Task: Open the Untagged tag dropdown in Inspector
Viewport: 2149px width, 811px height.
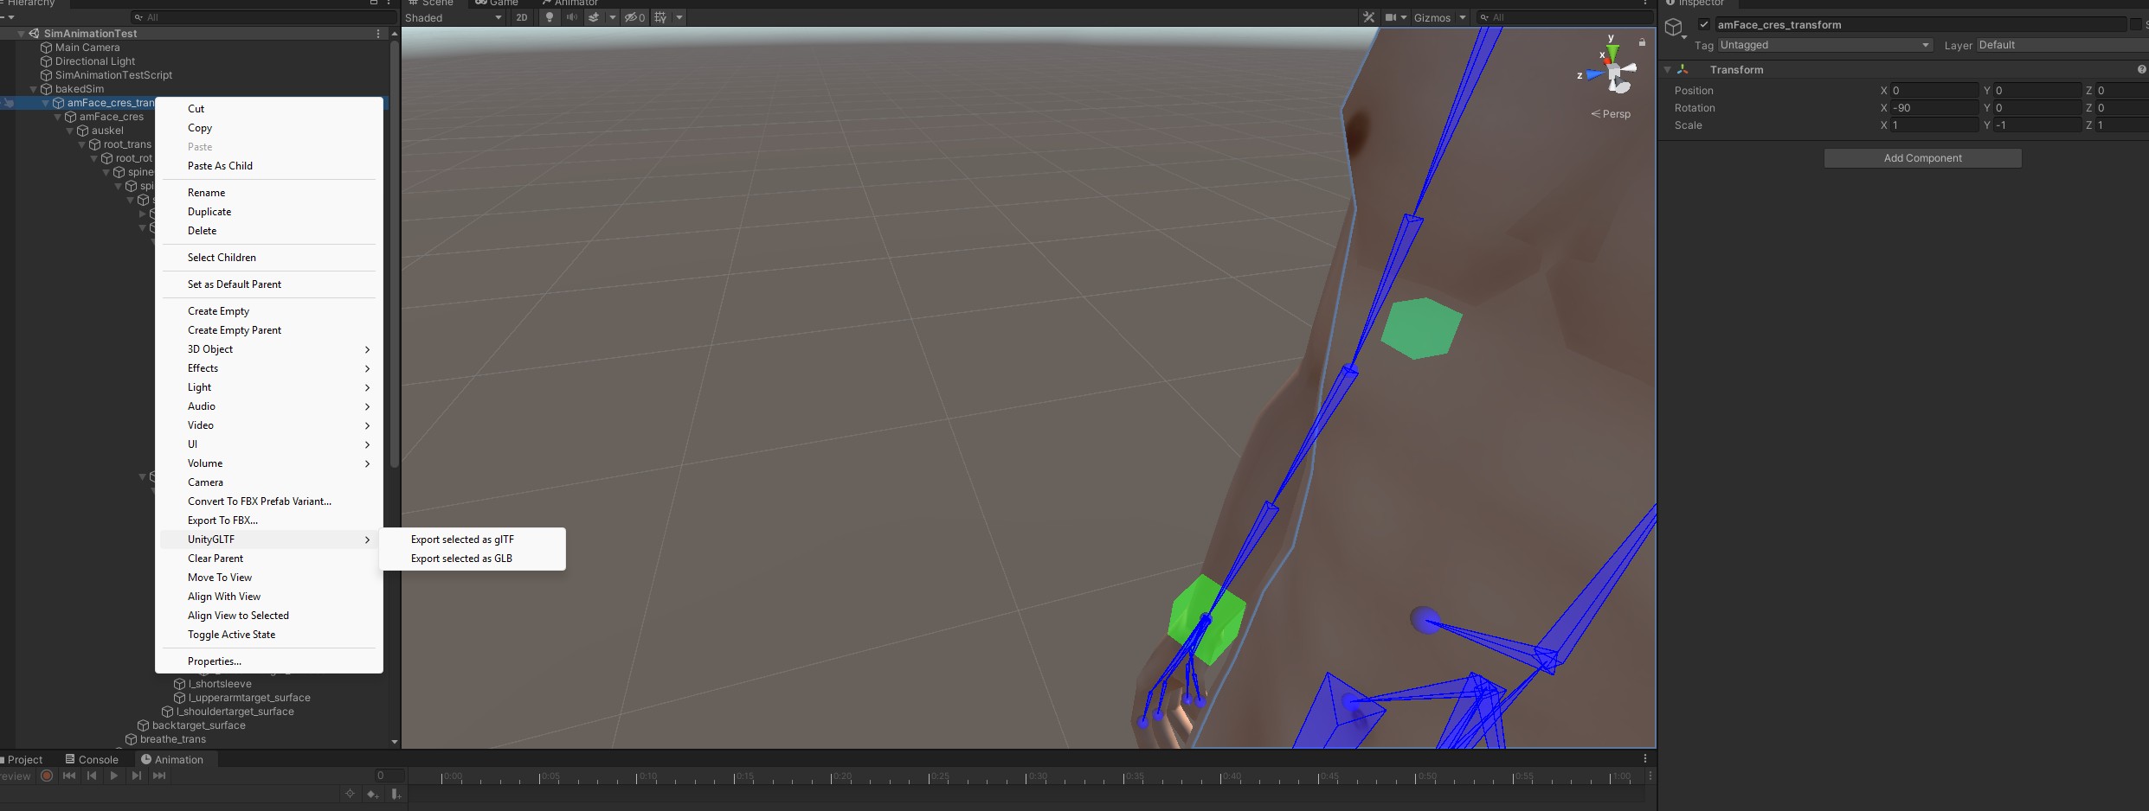Action: (x=1824, y=45)
